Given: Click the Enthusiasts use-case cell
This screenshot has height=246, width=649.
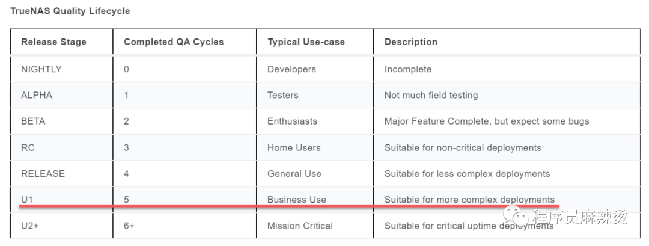Looking at the screenshot, I should coord(292,121).
